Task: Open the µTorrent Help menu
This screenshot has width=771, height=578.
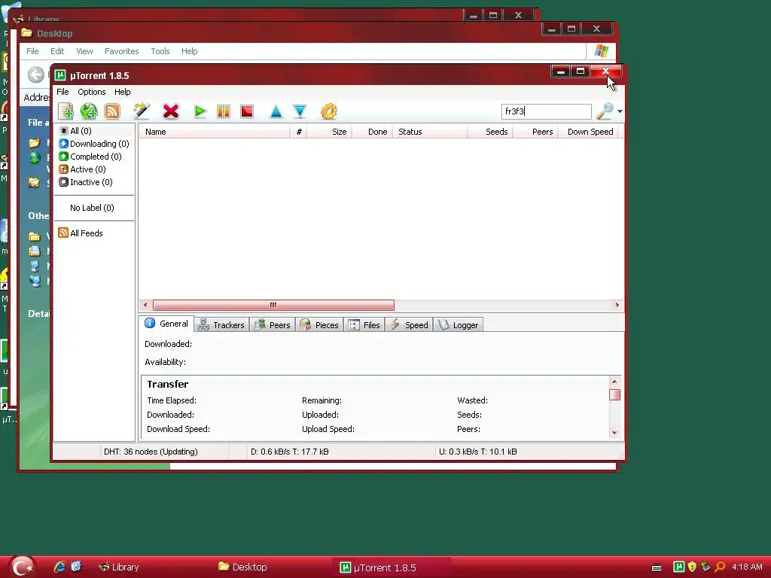Action: 123,92
